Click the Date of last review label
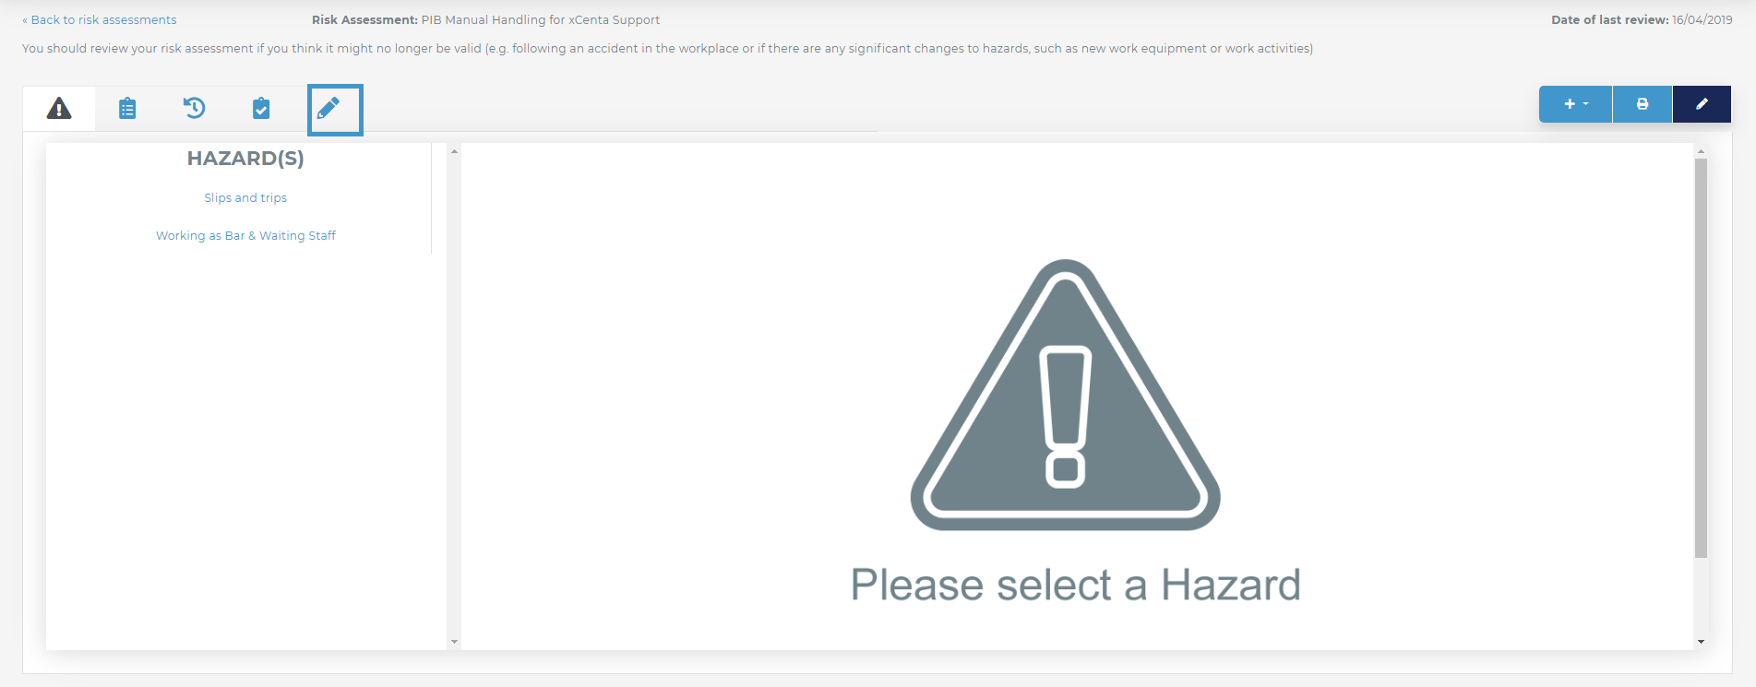1756x687 pixels. click(x=1609, y=19)
